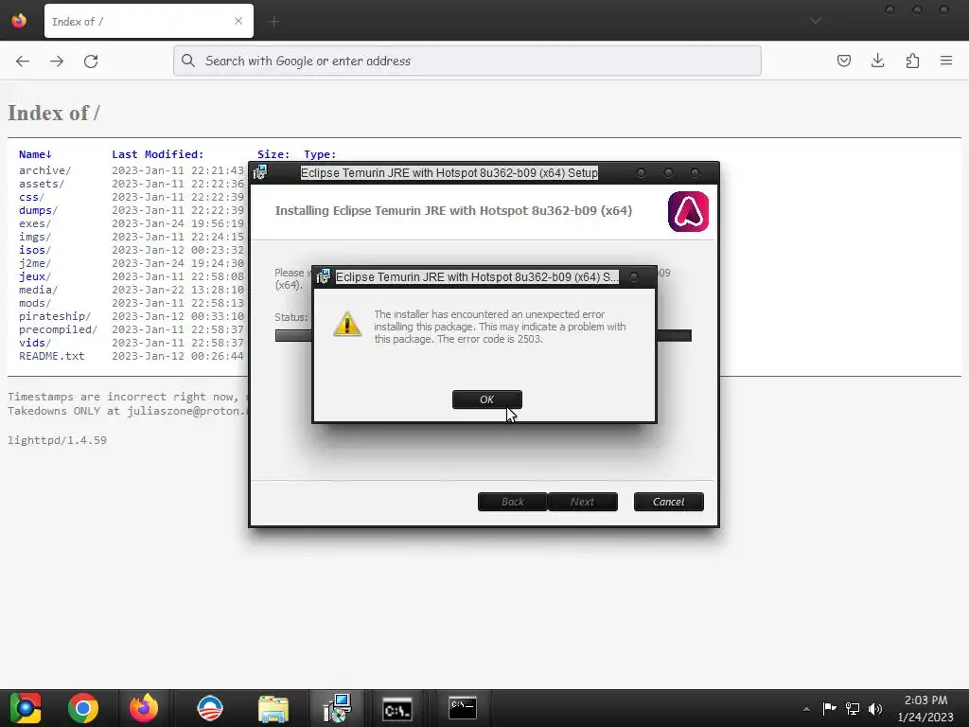Click the Adoptium logo in the installer header
The image size is (969, 727).
[x=688, y=211]
